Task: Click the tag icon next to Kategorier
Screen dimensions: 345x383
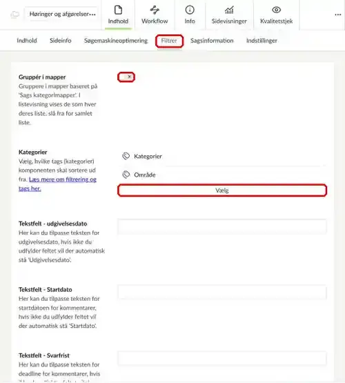Action: (x=126, y=156)
